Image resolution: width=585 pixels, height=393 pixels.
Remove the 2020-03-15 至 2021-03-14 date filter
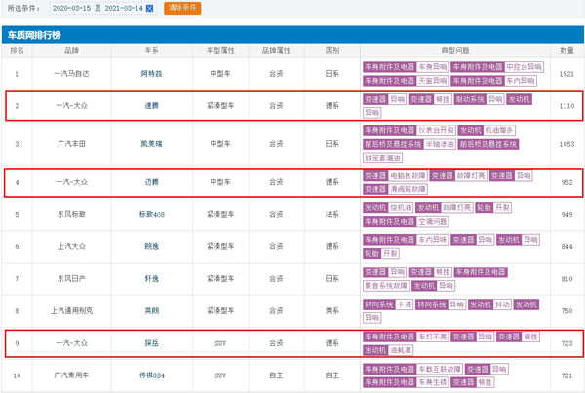149,8
